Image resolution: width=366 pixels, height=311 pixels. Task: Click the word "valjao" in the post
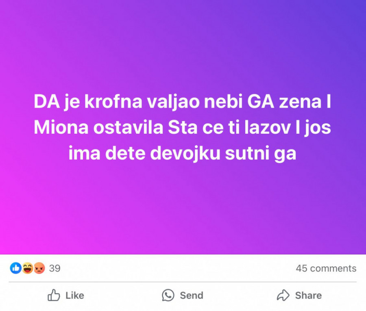173,102
